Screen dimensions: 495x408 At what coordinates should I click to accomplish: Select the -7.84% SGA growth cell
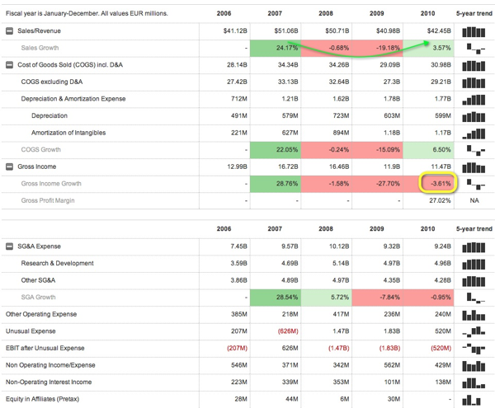[378, 297]
